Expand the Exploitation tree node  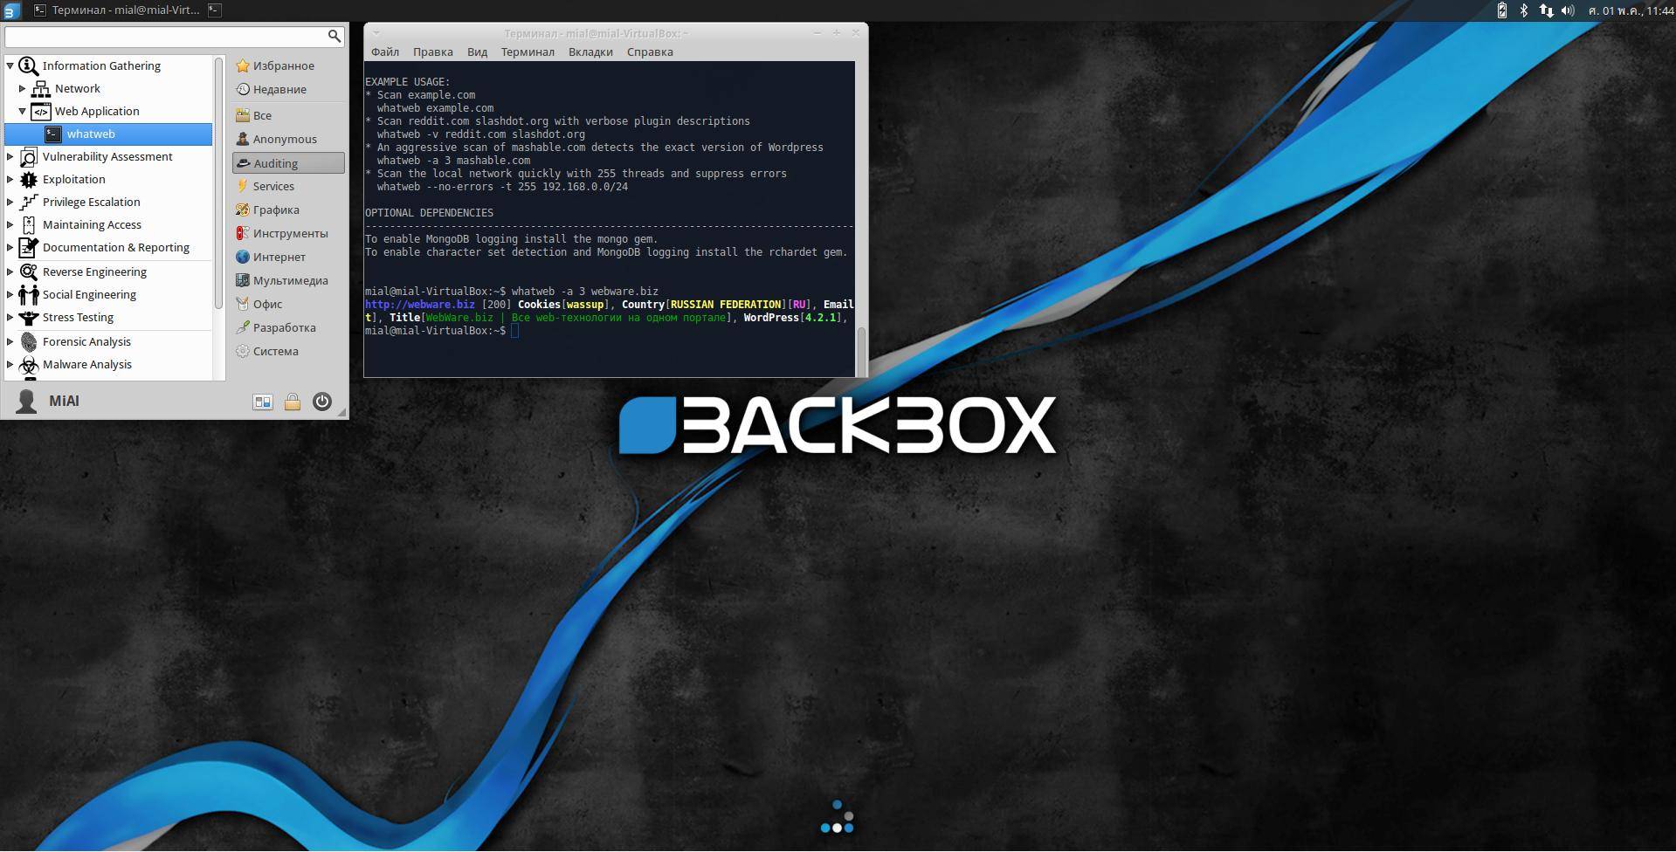click(10, 179)
